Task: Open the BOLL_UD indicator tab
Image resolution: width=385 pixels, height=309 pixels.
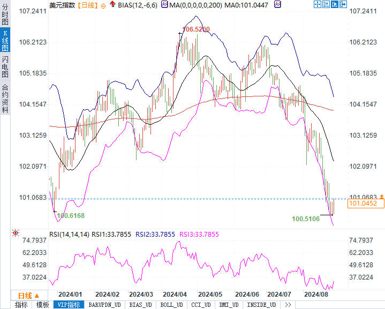Action: [x=172, y=305]
